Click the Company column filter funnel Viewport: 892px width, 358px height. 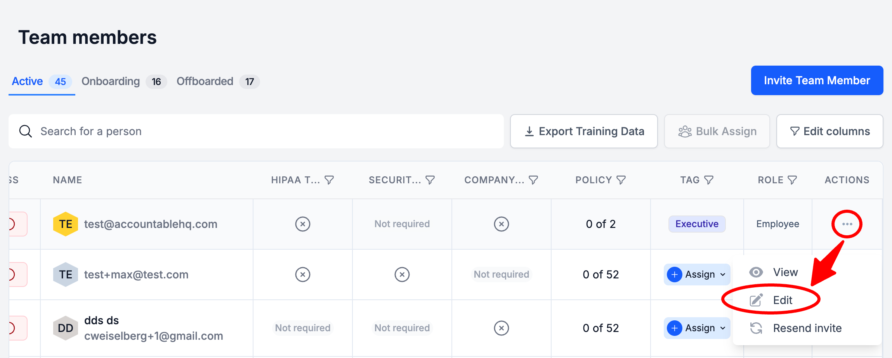coord(534,180)
